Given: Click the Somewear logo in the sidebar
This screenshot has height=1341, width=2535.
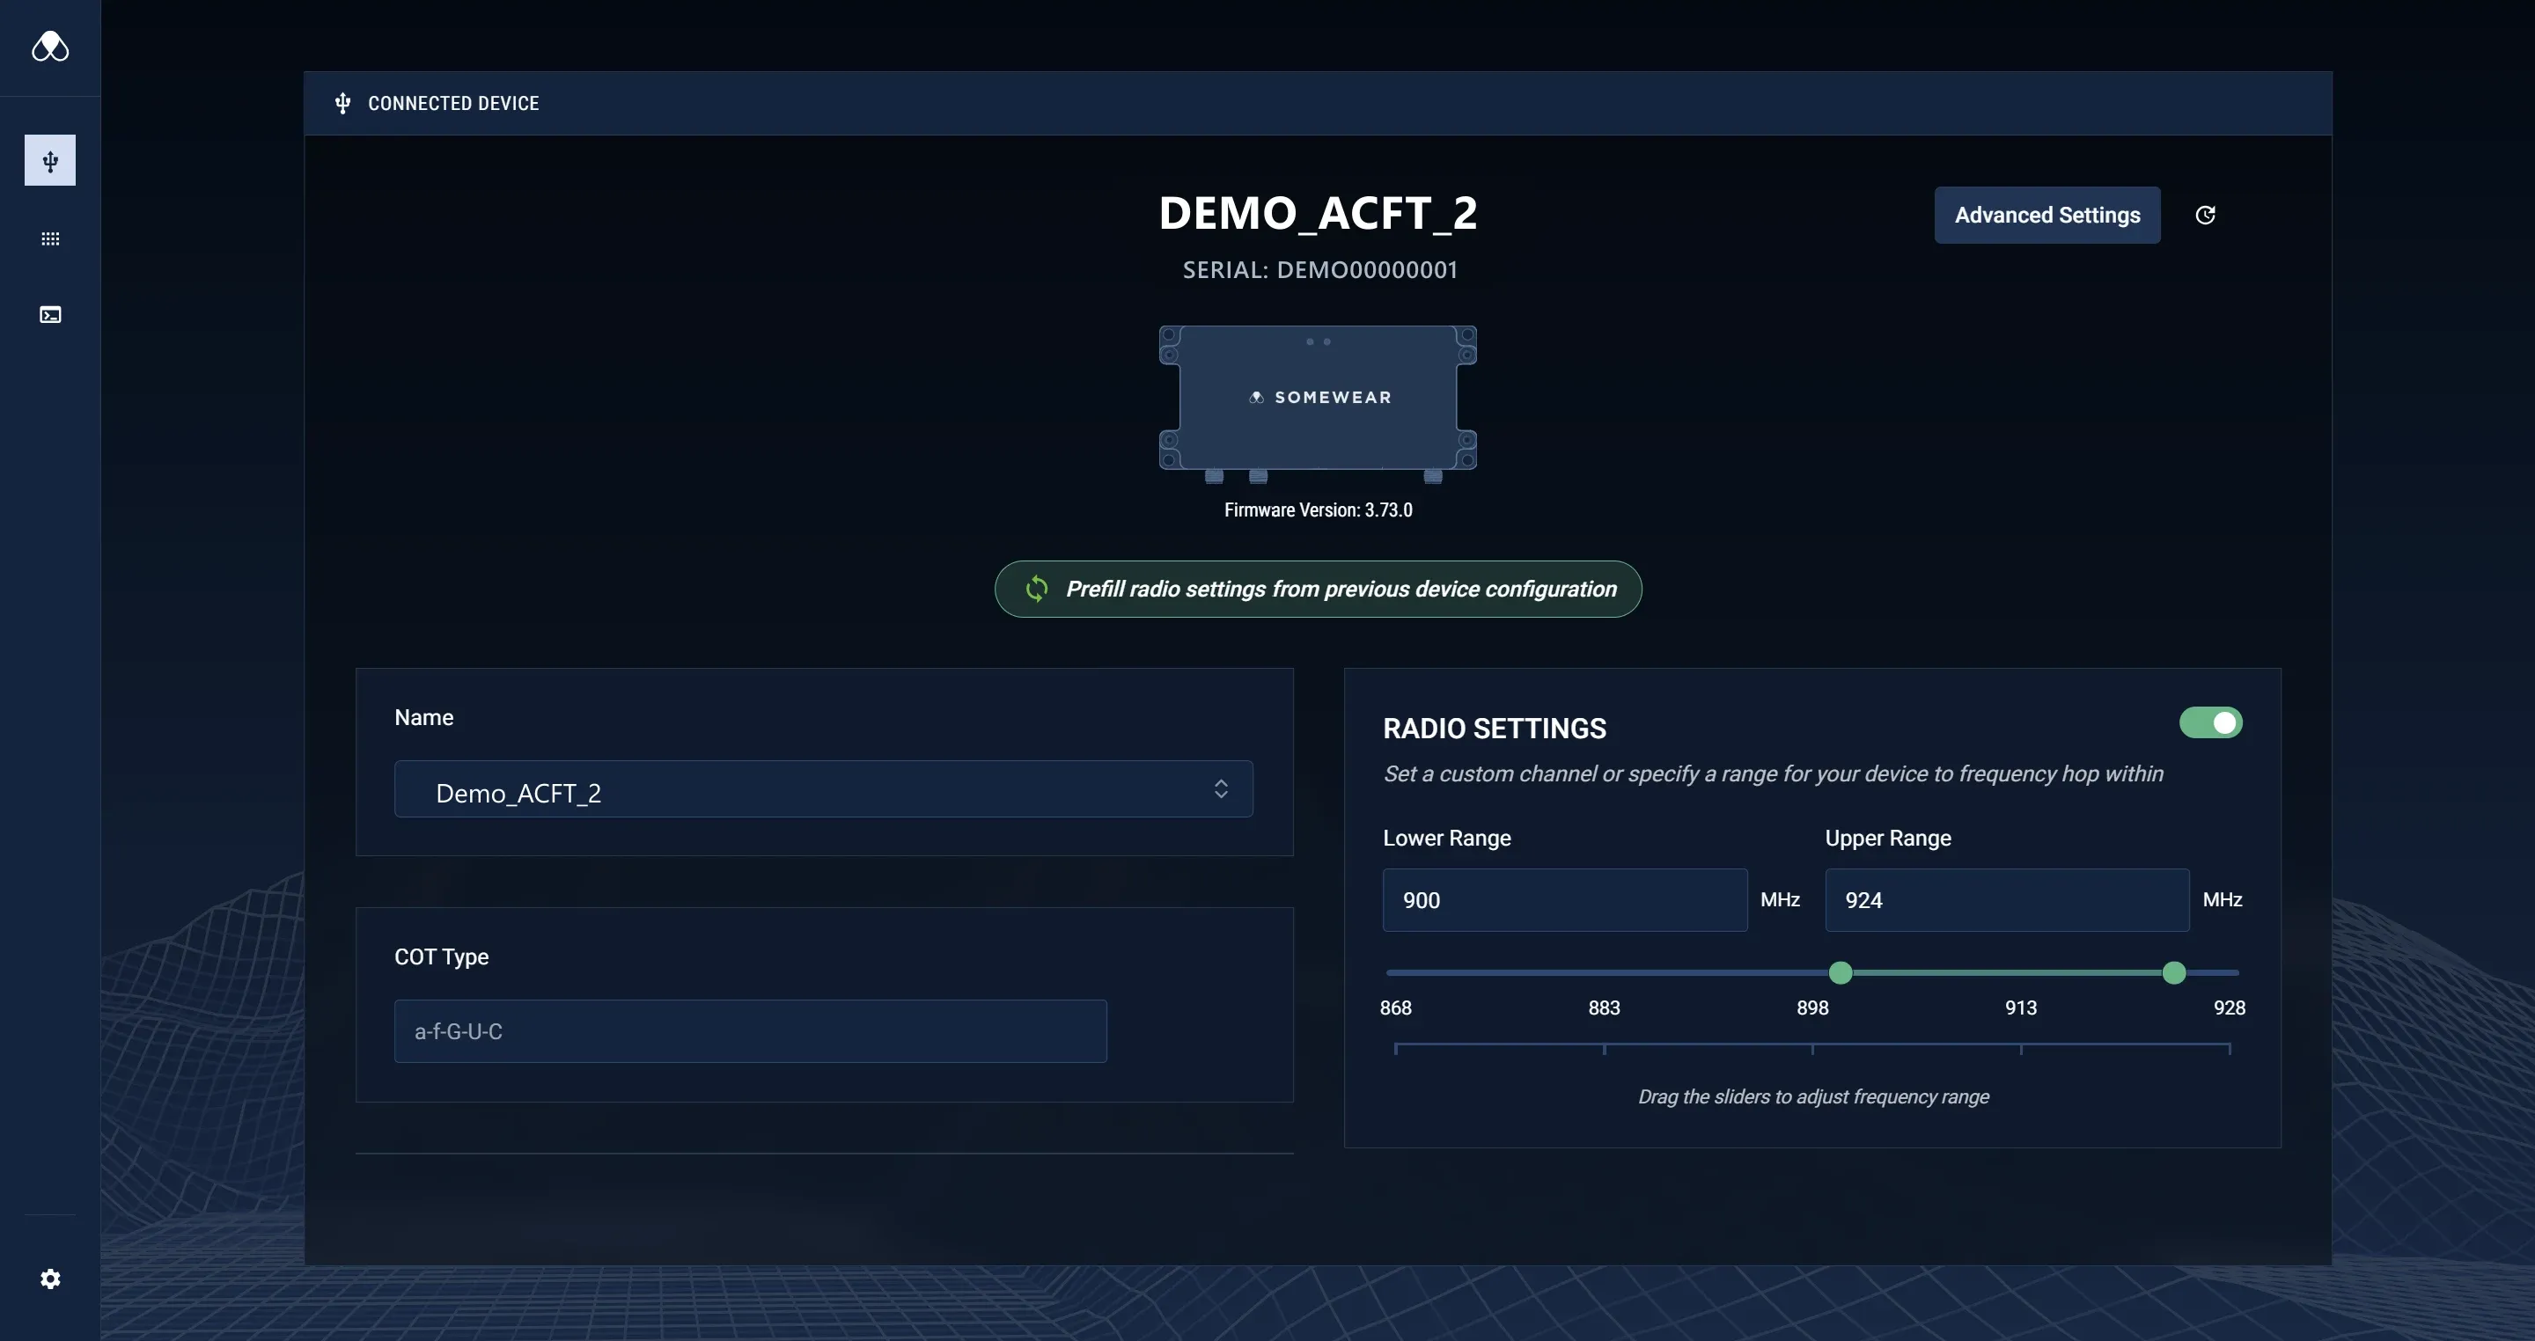Looking at the screenshot, I should (50, 47).
